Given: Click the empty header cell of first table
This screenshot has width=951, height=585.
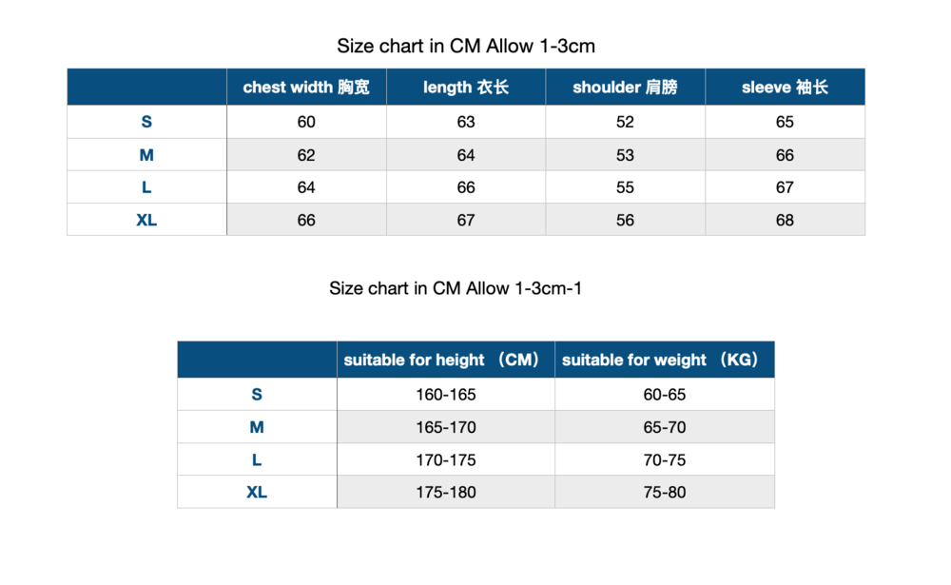Looking at the screenshot, I should pos(146,88).
